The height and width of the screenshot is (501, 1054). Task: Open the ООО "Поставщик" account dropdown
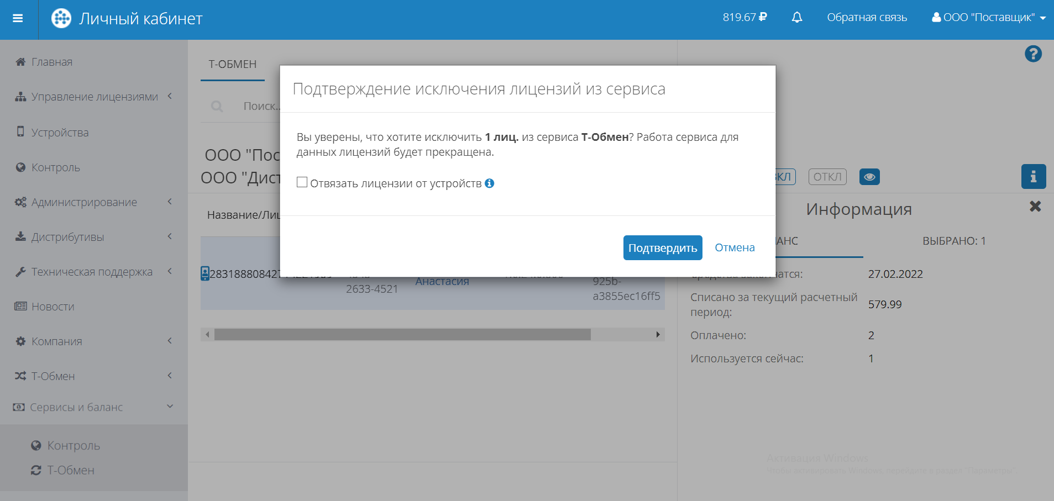pyautogui.click(x=988, y=18)
